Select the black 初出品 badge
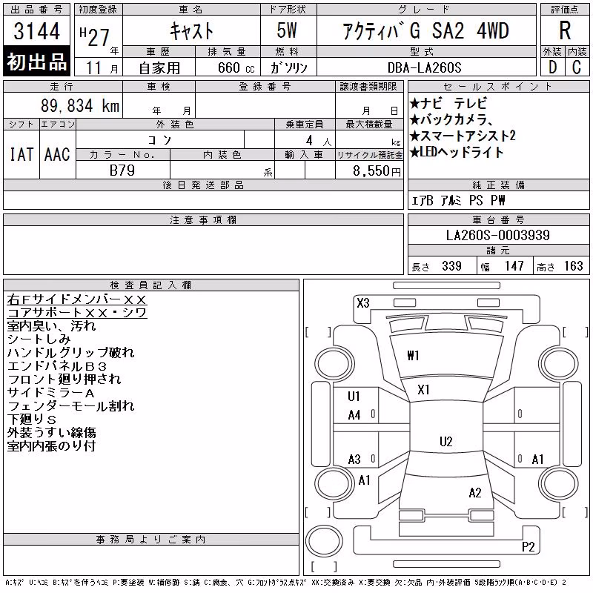The image size is (593, 593). tap(36, 62)
